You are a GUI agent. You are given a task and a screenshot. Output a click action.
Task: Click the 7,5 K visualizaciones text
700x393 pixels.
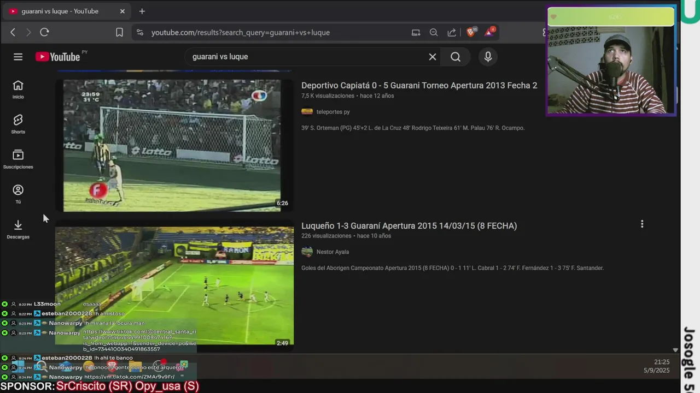pyautogui.click(x=328, y=96)
